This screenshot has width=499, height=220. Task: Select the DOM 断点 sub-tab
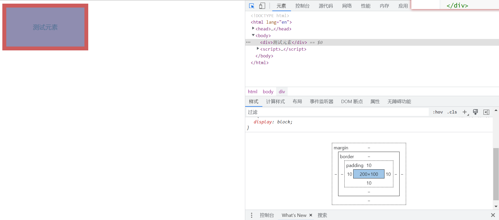pyautogui.click(x=352, y=102)
